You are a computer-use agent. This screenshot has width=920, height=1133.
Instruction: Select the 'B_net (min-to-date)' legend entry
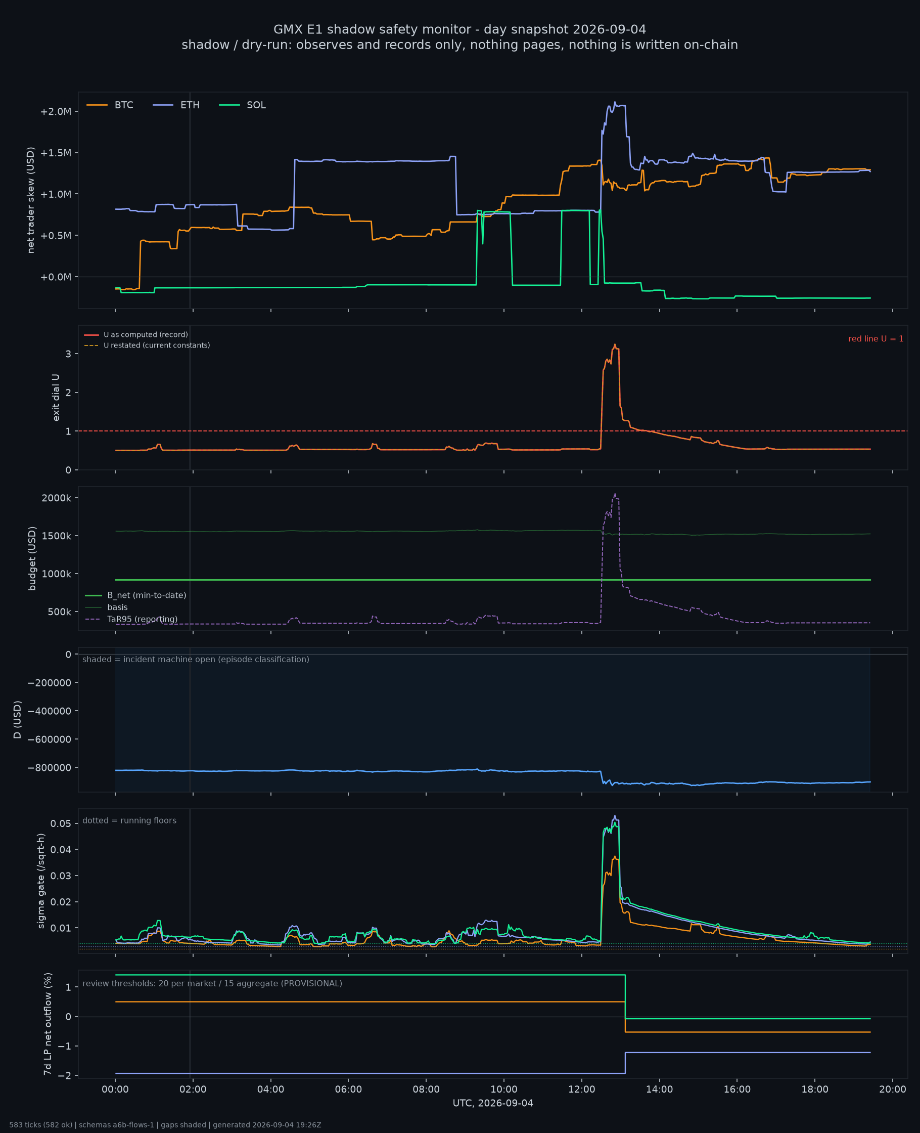tap(135, 595)
